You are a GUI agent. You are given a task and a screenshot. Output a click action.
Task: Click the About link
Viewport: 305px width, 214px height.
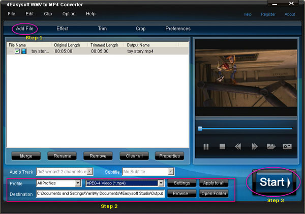(x=290, y=14)
